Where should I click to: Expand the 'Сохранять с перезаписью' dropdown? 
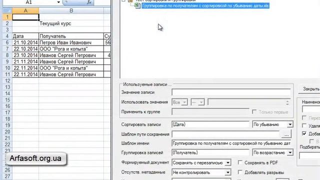[228, 162]
